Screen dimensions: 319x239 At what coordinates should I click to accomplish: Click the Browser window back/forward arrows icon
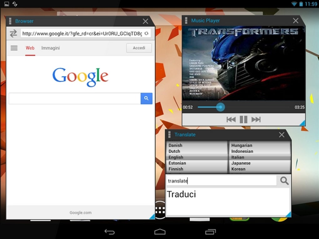(x=13, y=33)
